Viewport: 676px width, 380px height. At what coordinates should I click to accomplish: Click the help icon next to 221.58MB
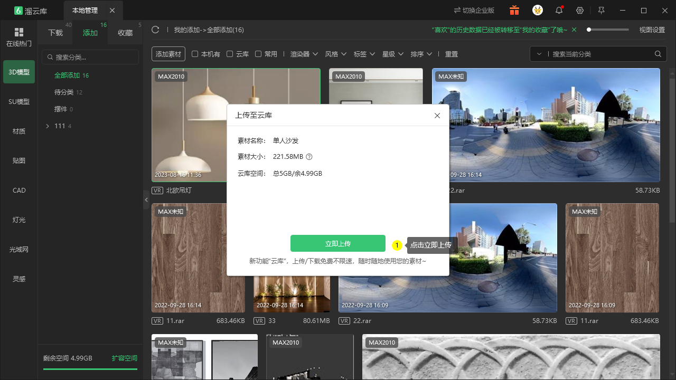tap(309, 157)
